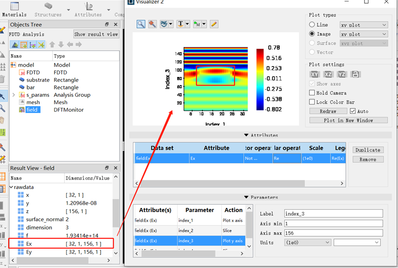Open the Attributes ribbon dropdown arrow
The image size is (398, 268).
[x=109, y=10]
